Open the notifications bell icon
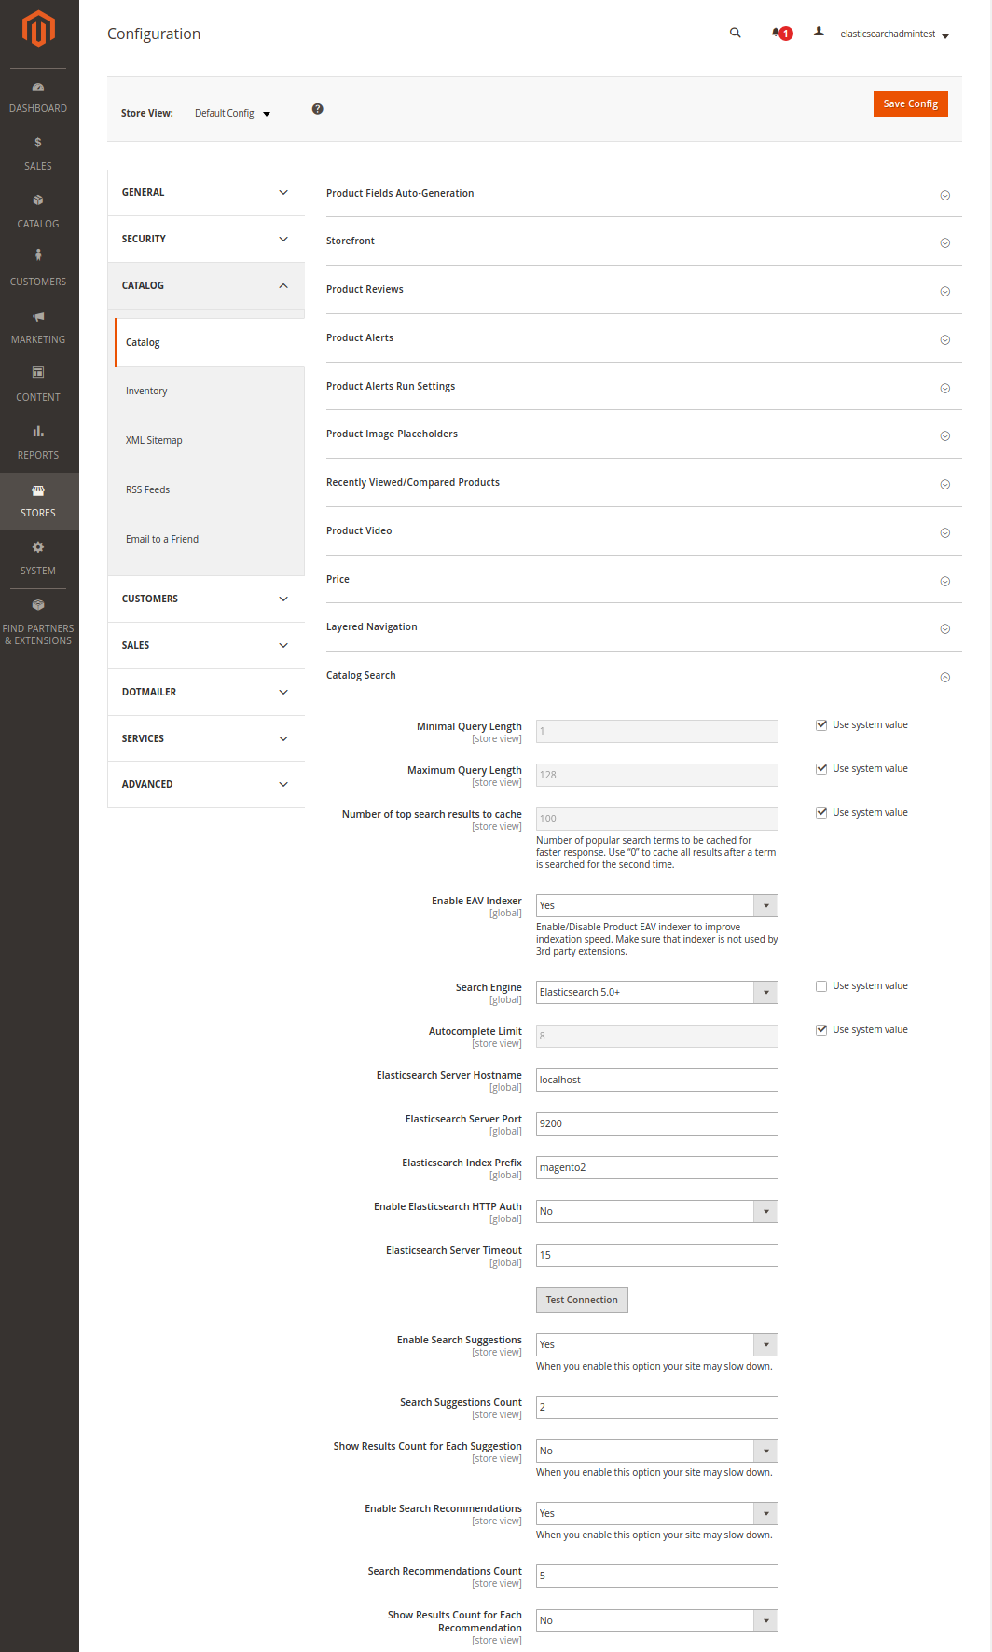Screen dimensions: 992x1652 point(776,33)
